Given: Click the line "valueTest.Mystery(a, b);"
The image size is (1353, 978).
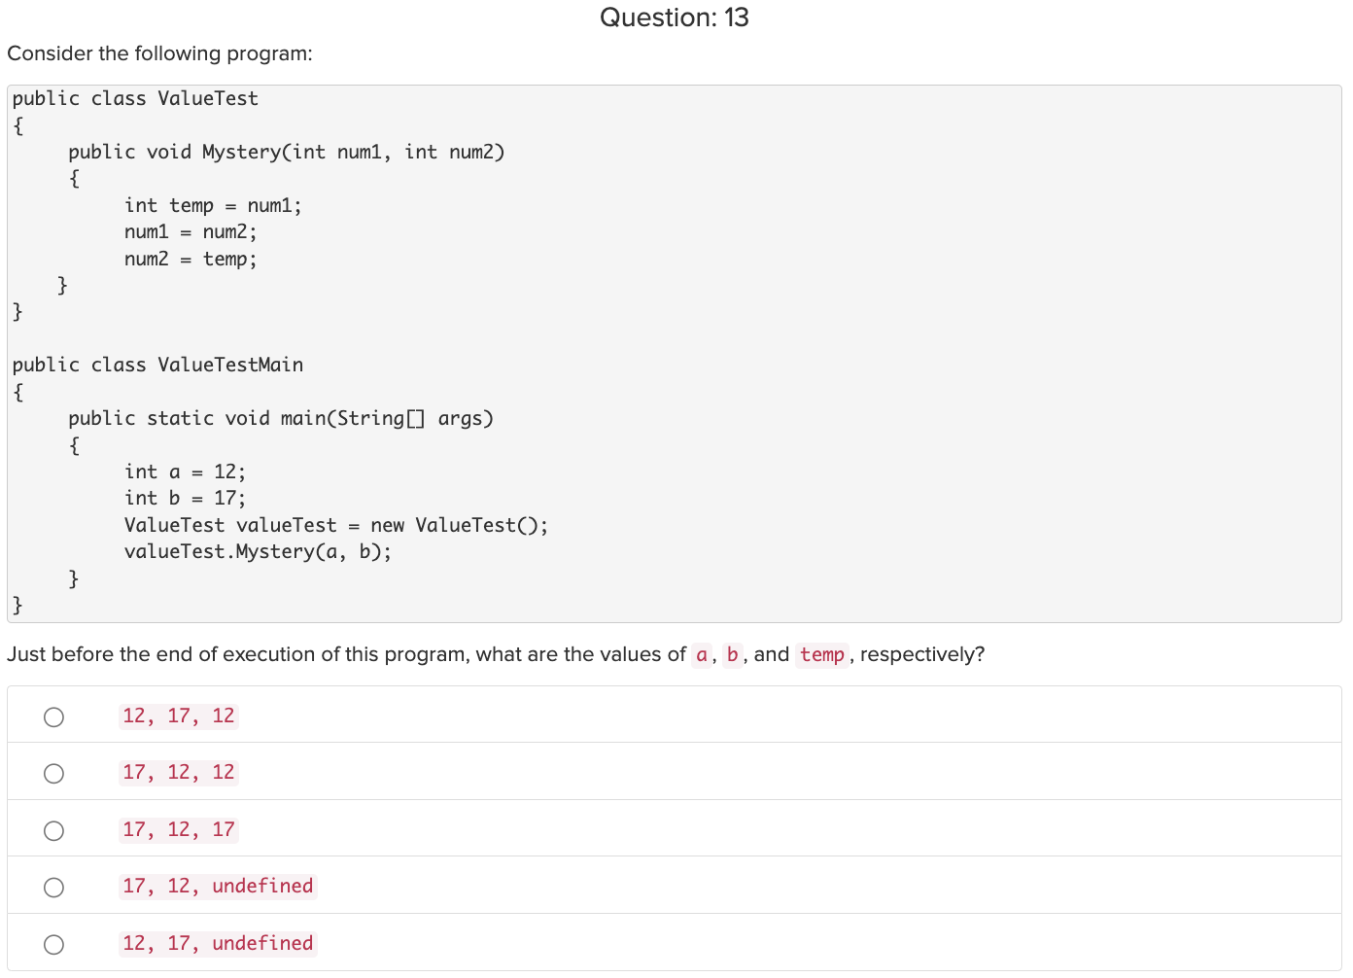Looking at the screenshot, I should (258, 551).
